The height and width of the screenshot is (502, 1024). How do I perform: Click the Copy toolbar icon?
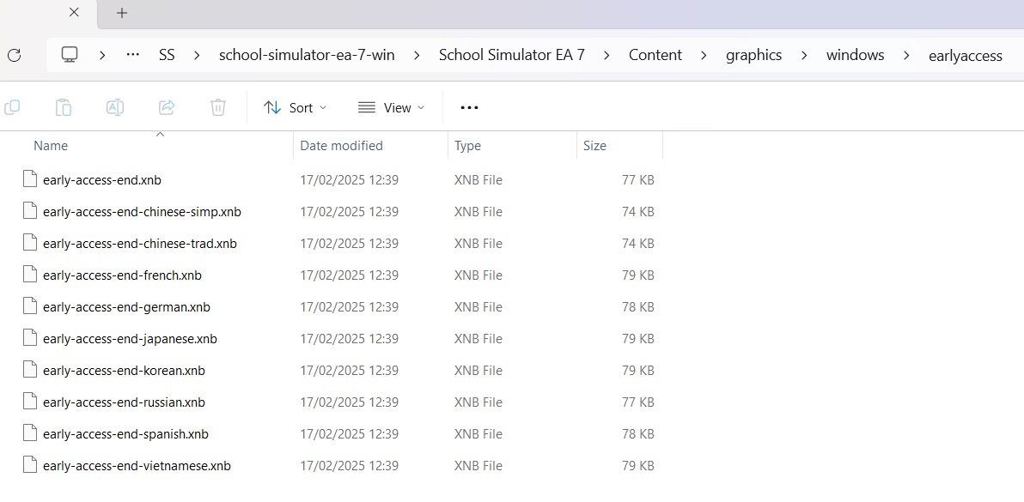click(12, 107)
